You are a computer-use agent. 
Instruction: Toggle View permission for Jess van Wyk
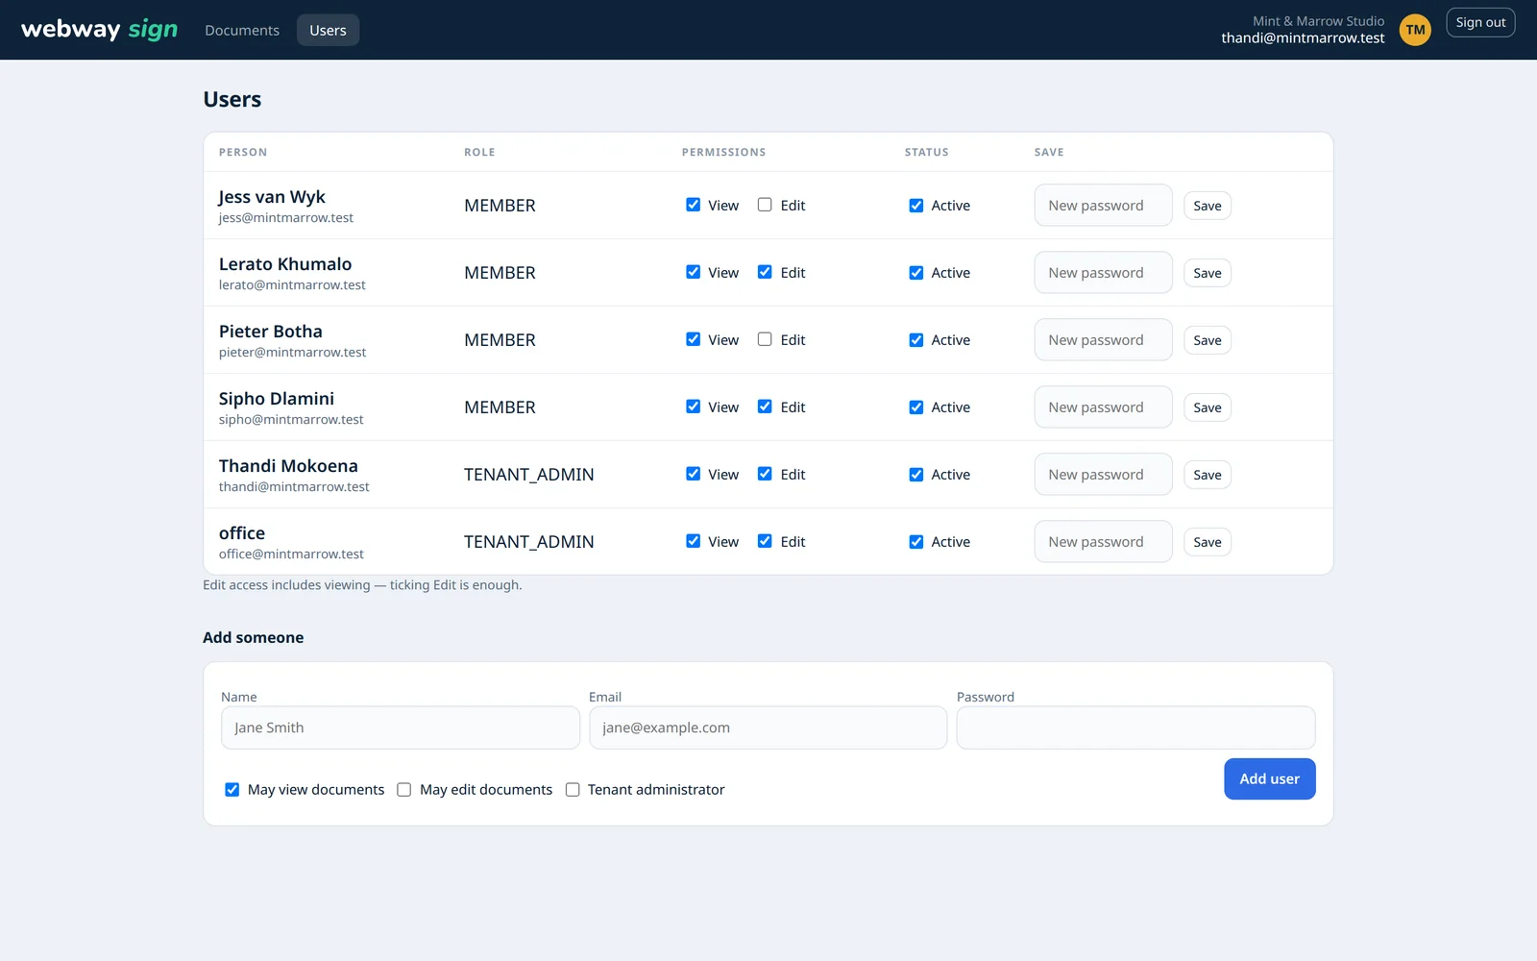(693, 205)
